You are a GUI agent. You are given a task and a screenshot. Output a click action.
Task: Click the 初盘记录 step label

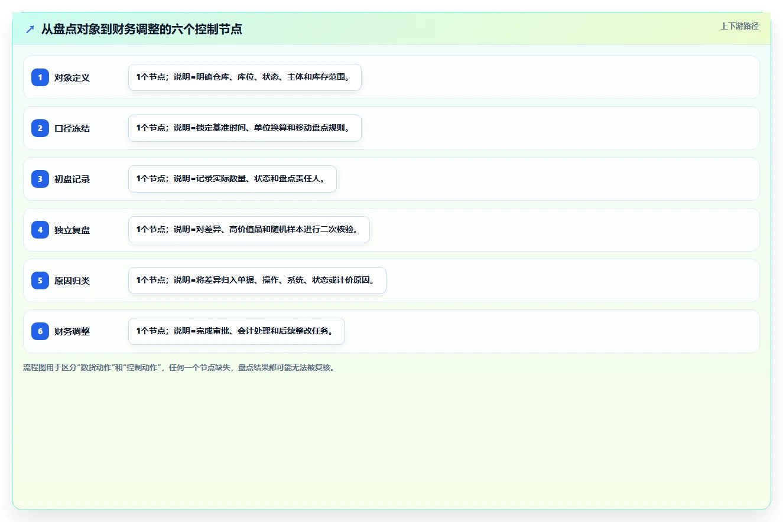click(72, 179)
